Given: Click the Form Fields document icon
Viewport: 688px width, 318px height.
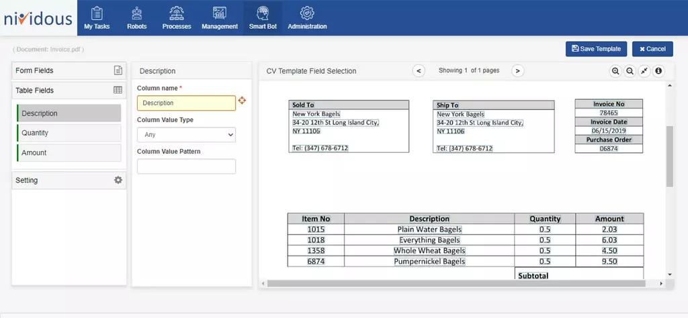Looking at the screenshot, I should [118, 70].
